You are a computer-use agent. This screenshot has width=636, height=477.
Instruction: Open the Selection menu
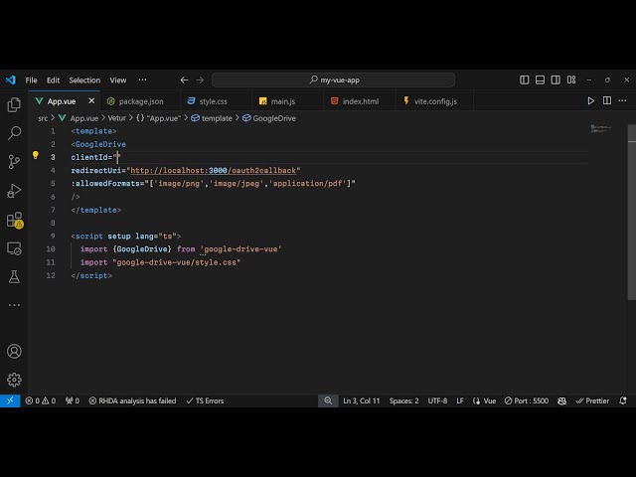click(x=84, y=79)
